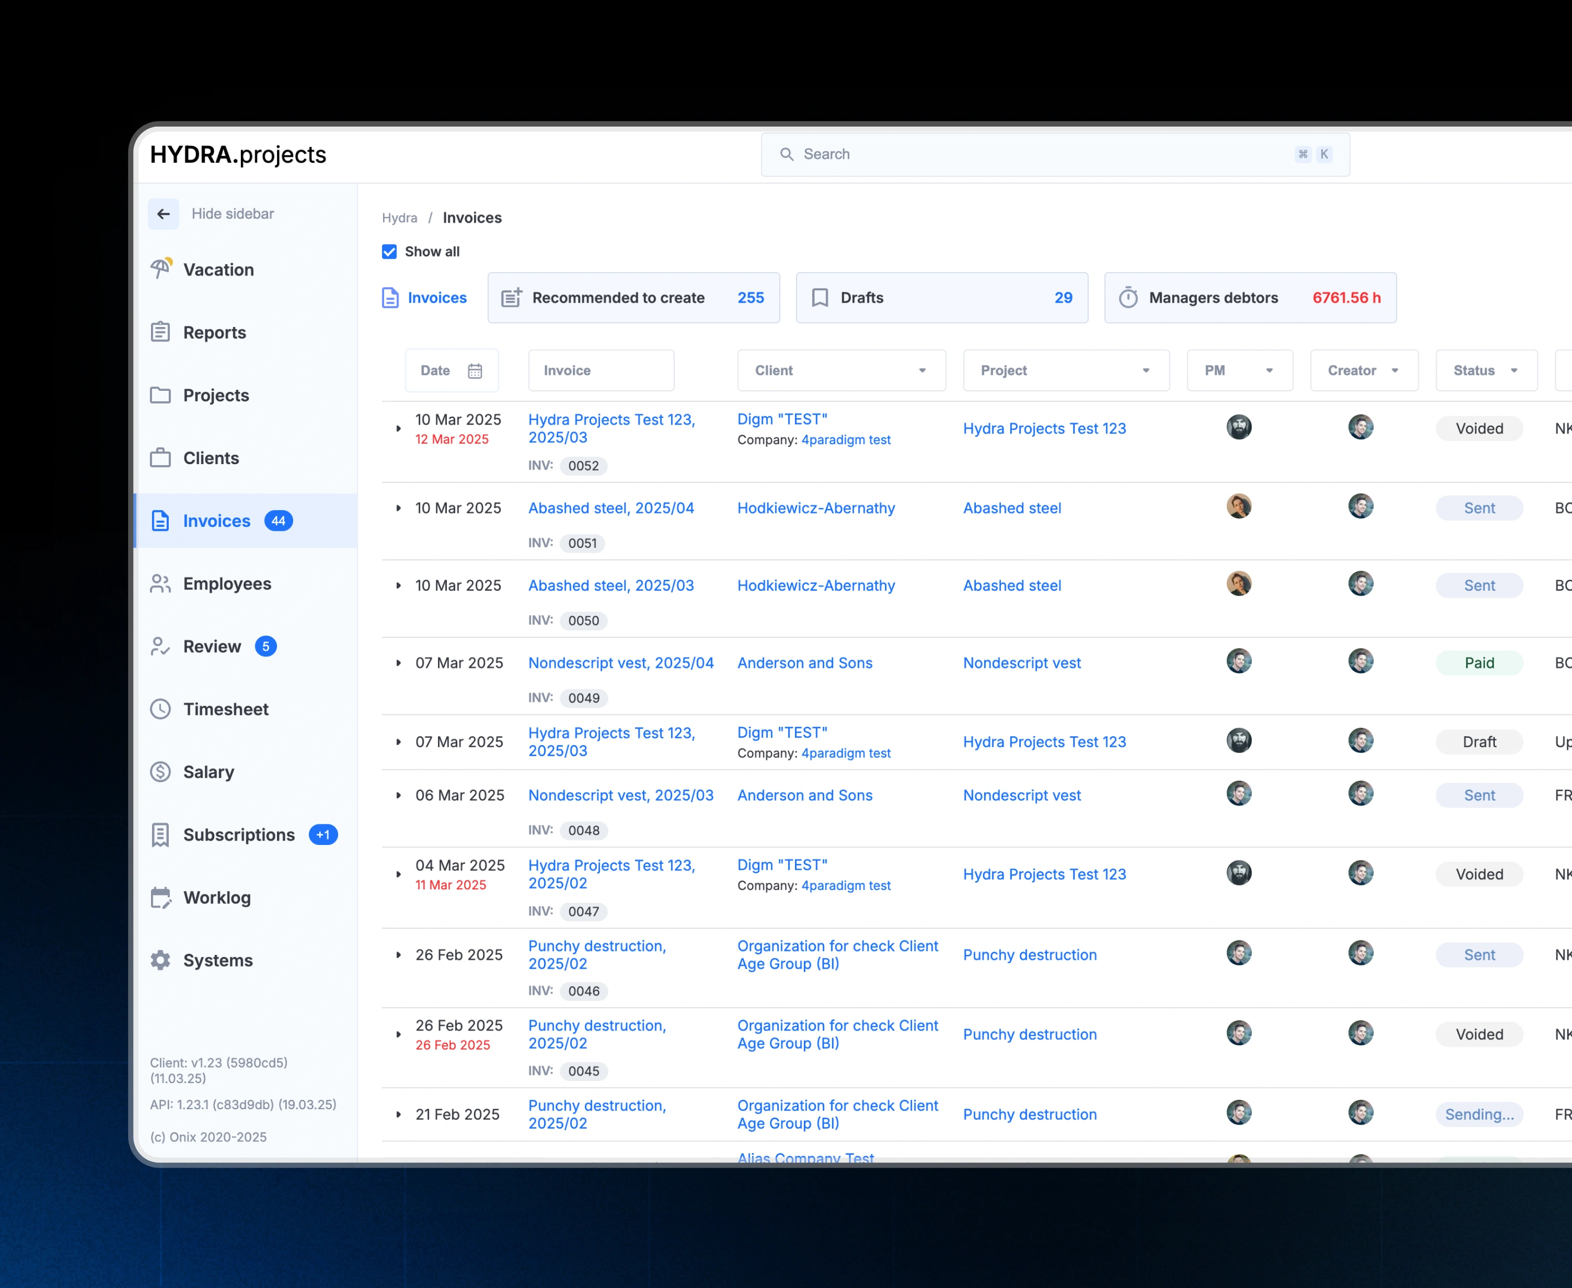
Task: Open the Client filter dropdown
Action: (x=842, y=370)
